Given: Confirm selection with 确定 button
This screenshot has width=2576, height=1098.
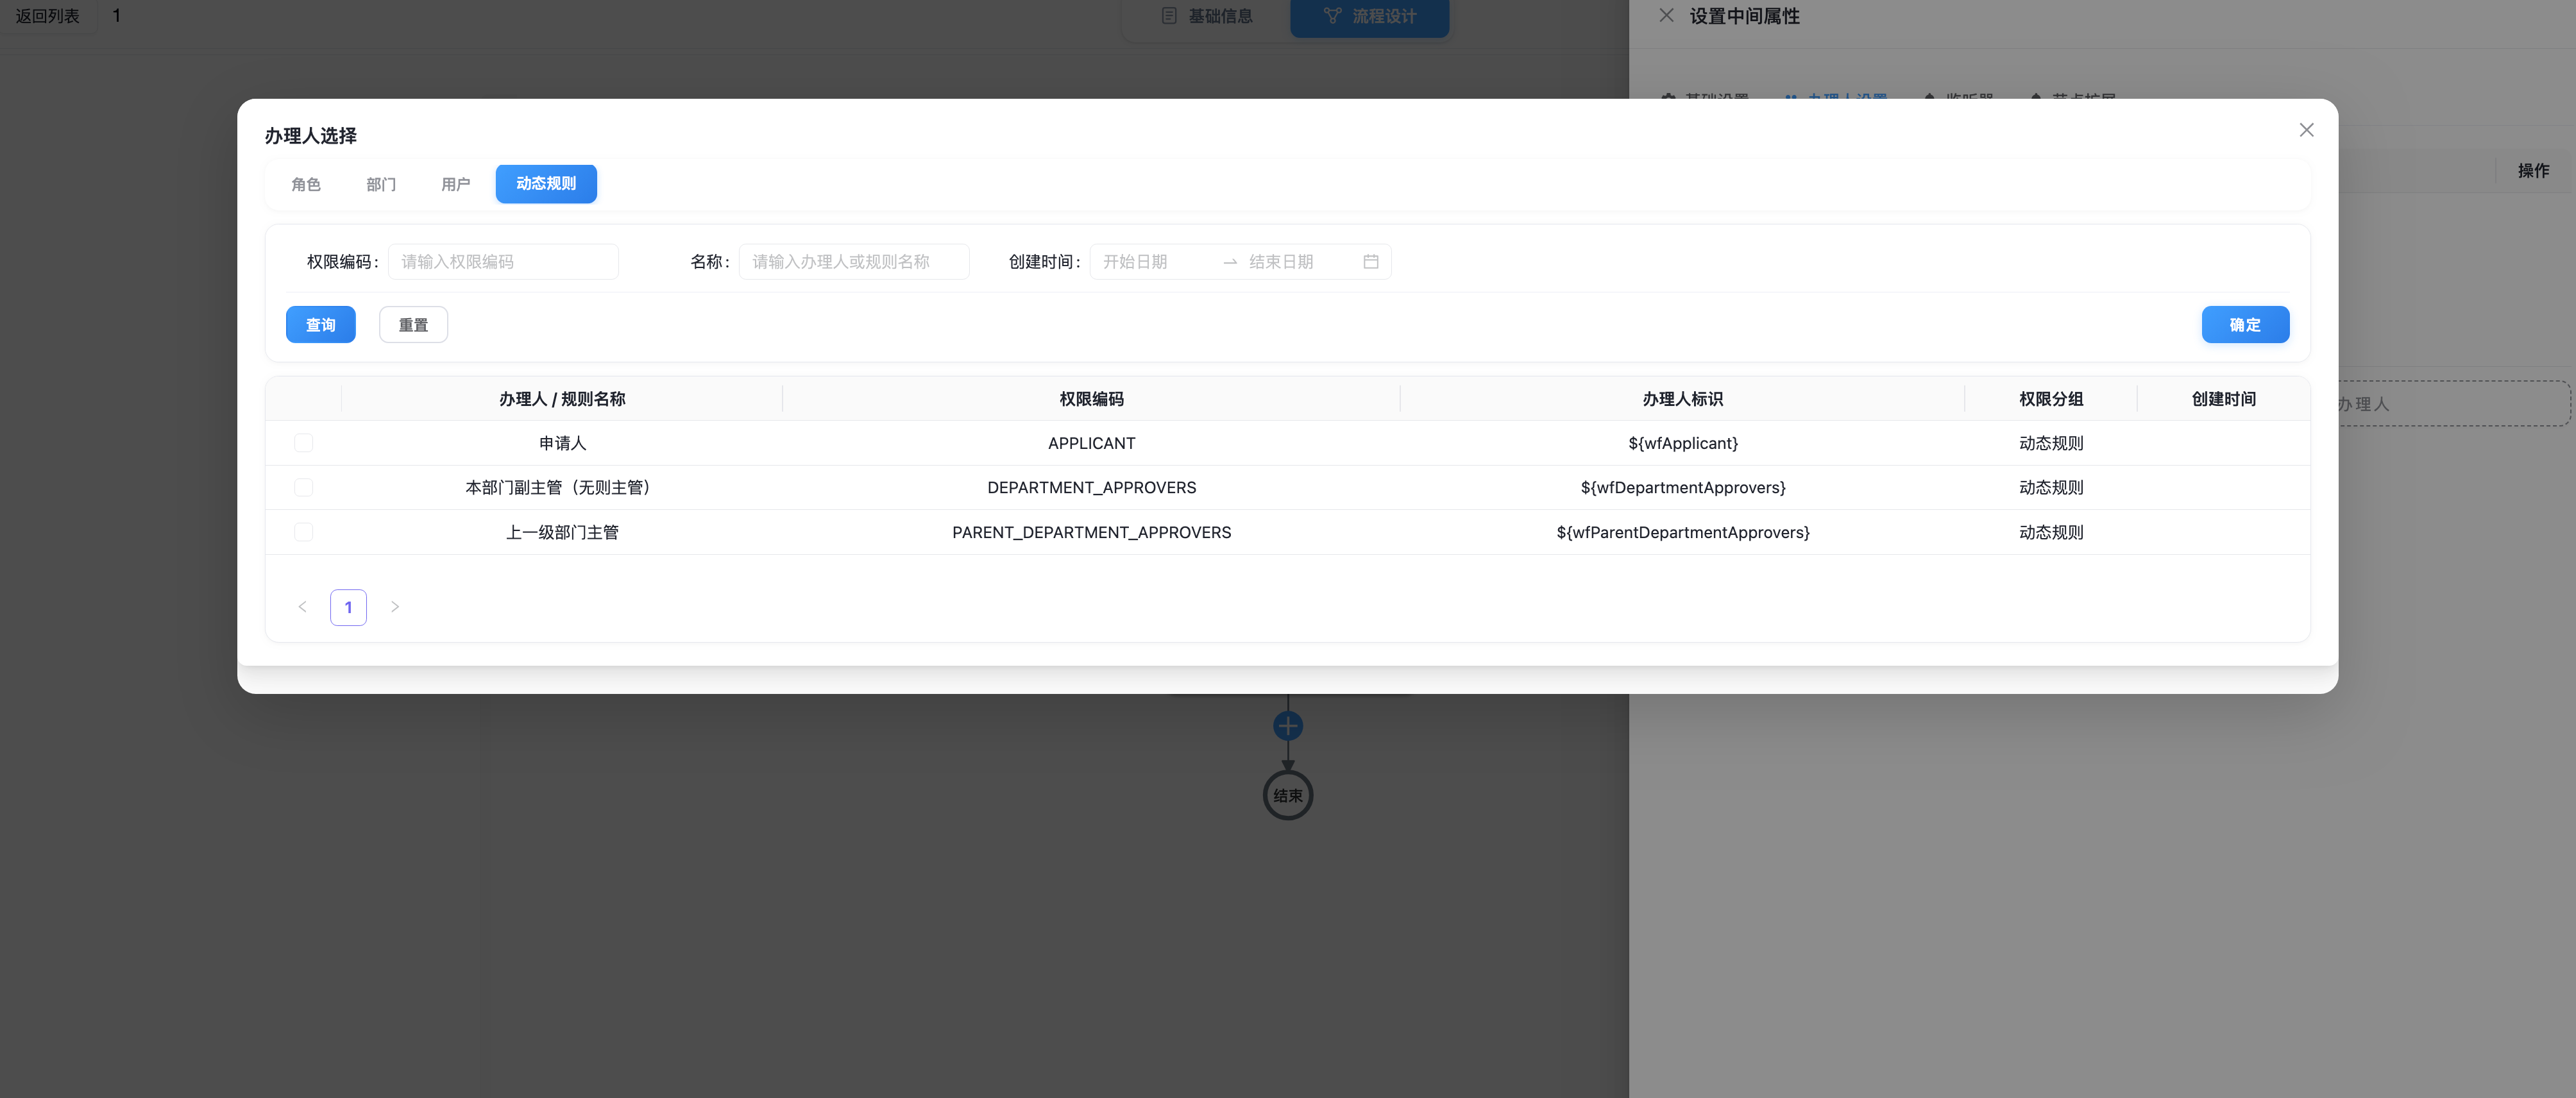Looking at the screenshot, I should coord(2245,325).
